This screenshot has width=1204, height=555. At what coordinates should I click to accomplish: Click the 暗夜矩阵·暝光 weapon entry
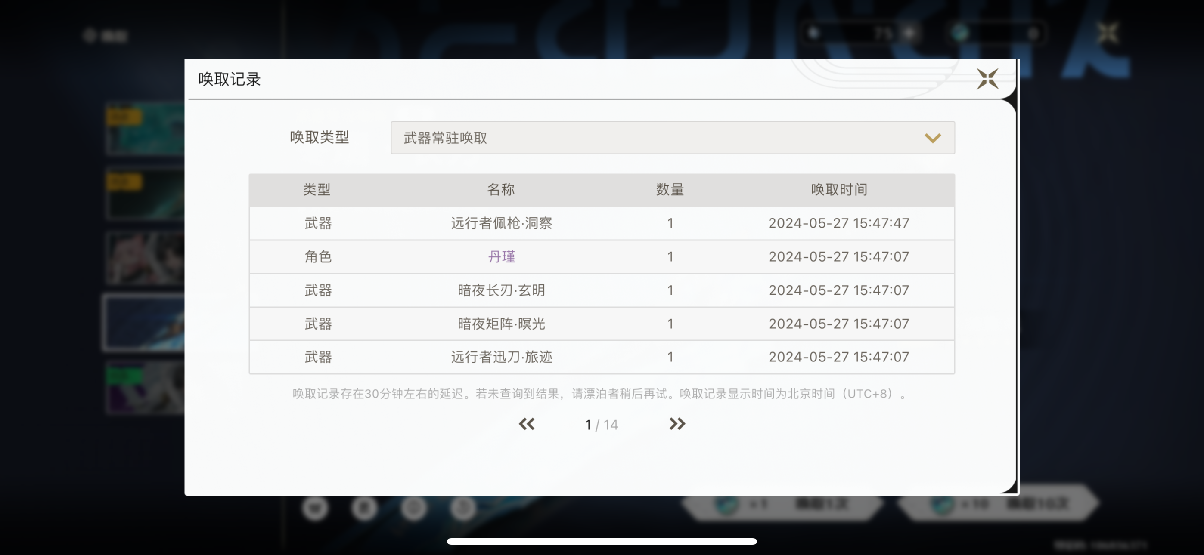coord(501,323)
